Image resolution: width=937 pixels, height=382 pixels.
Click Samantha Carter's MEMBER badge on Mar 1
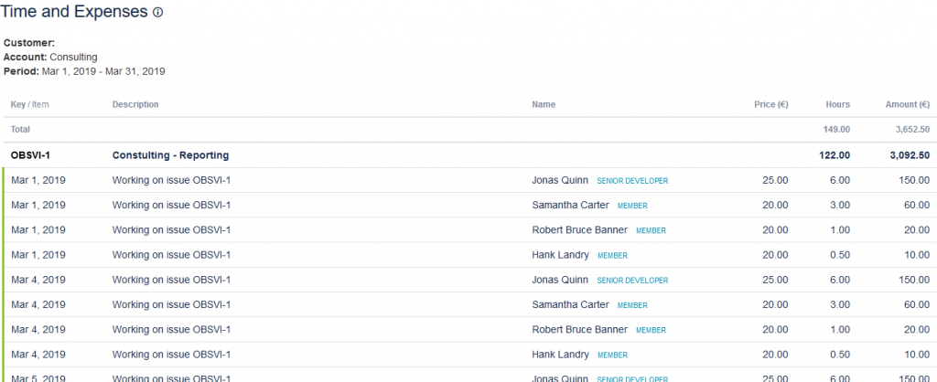coord(632,206)
